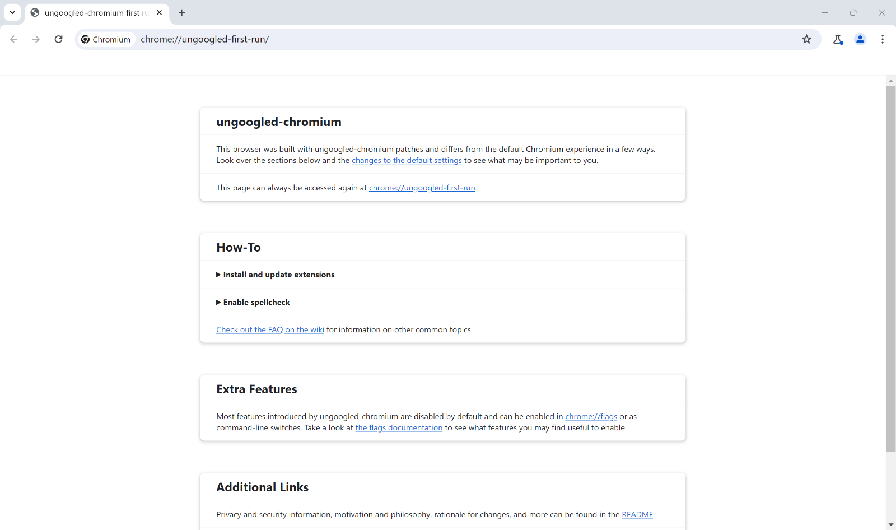Click the back navigation arrow
This screenshot has height=530, width=896.
(14, 39)
